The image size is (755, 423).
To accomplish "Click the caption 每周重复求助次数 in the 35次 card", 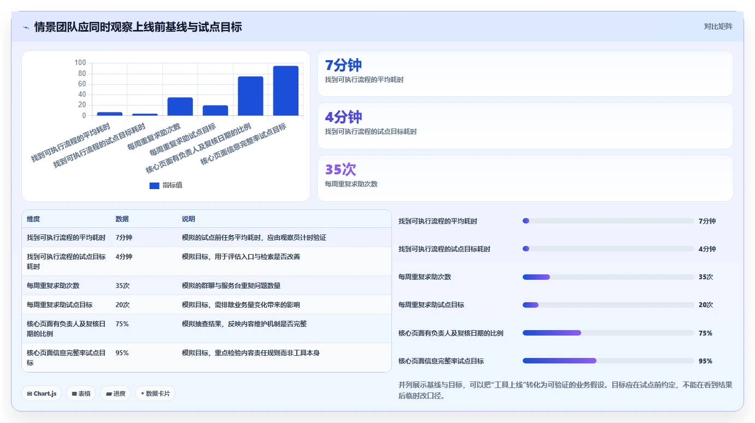I will click(351, 184).
